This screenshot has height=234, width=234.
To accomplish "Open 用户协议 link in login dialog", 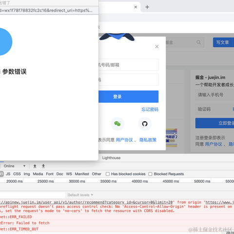I will tap(124, 140).
